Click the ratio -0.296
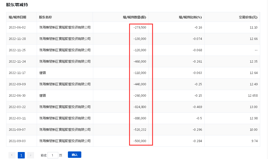Image resolution: width=271 pixels, height=159 pixels. tap(197, 130)
